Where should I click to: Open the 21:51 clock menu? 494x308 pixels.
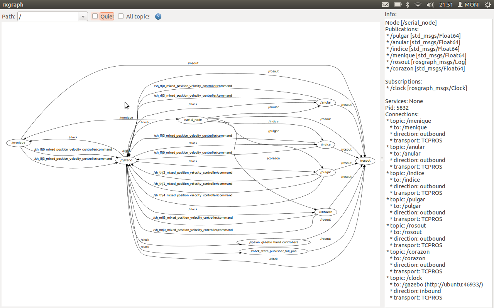446,5
